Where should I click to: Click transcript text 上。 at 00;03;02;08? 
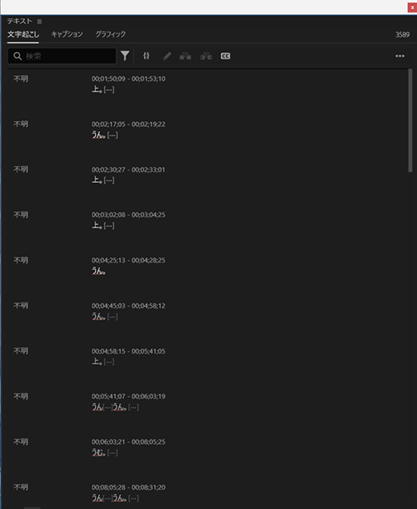point(97,226)
